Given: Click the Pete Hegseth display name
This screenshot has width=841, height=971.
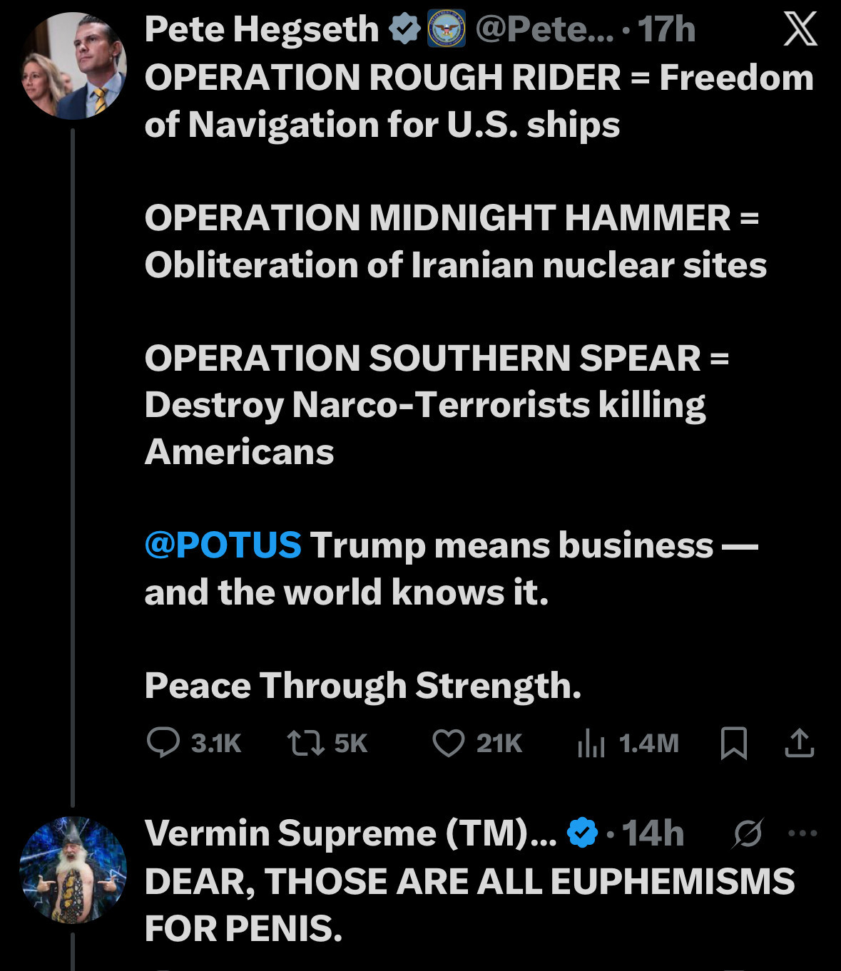Looking at the screenshot, I should (261, 30).
